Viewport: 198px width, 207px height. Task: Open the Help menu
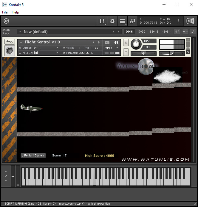[x=15, y=12]
